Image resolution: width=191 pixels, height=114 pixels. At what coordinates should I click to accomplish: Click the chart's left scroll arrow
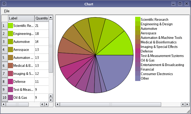57,104
